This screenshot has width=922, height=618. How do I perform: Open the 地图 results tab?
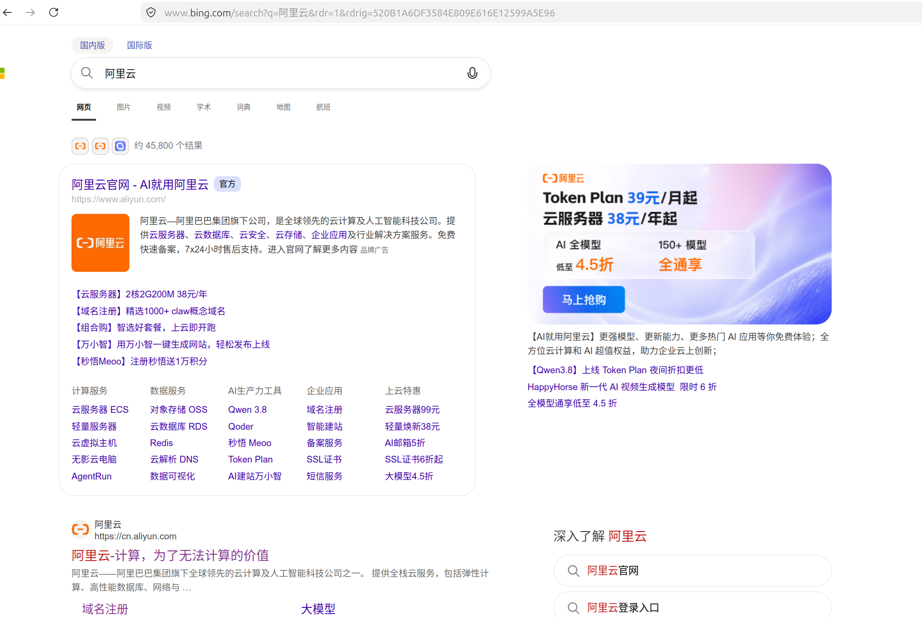[284, 107]
